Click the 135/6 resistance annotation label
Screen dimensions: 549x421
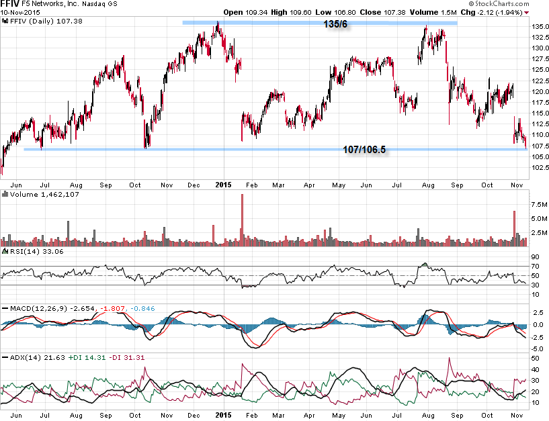point(335,24)
